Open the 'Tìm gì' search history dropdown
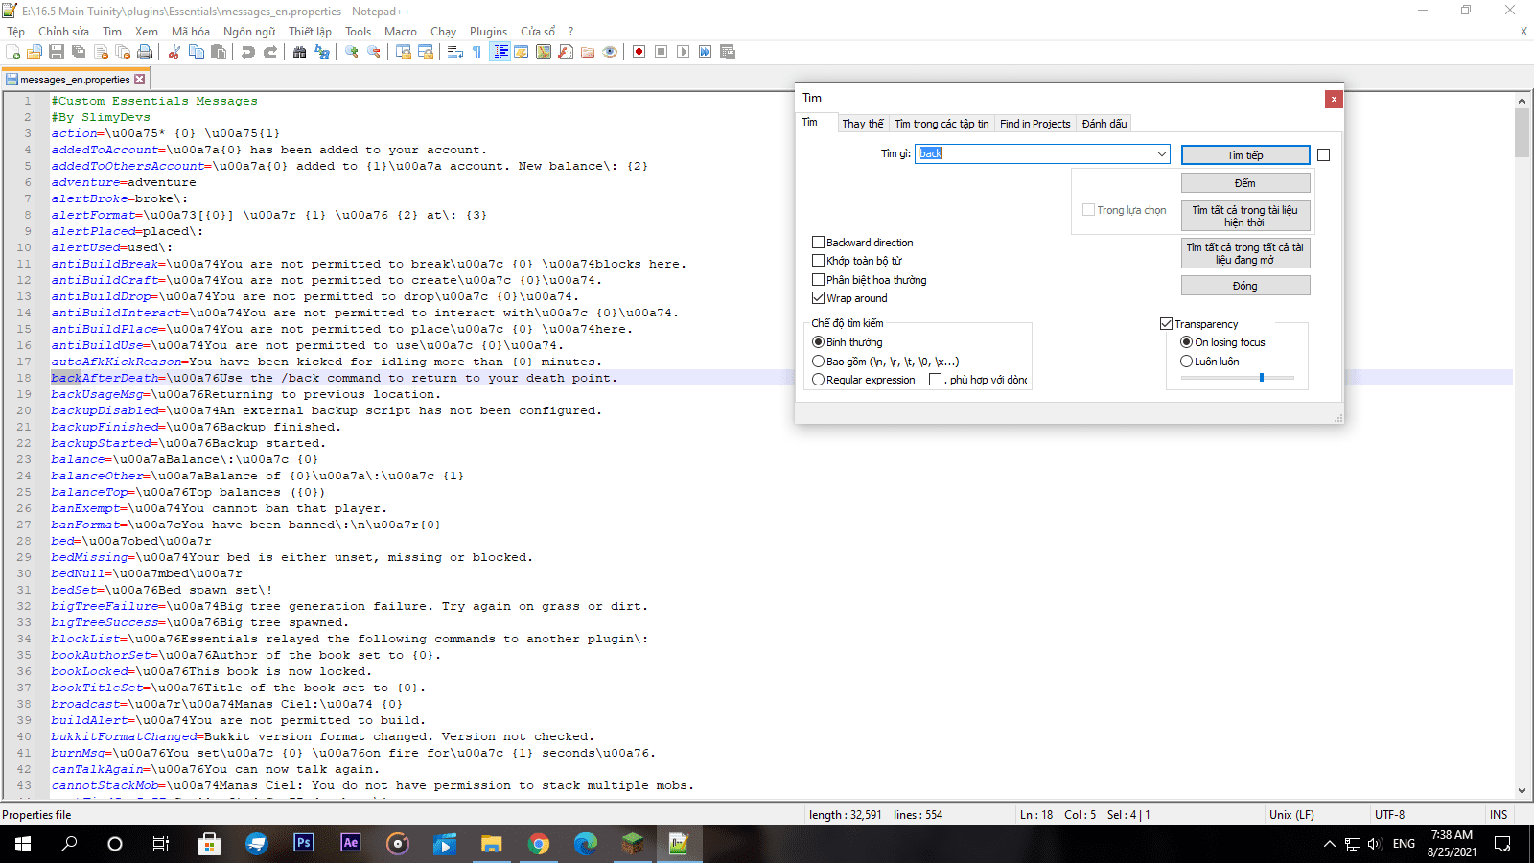 tap(1161, 153)
